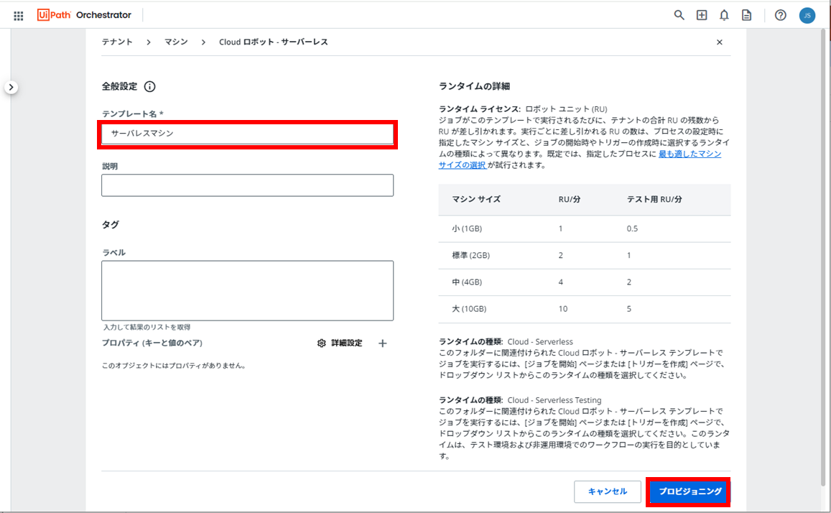The image size is (831, 513).
Task: Close the Cloud robot panel with X
Action: [719, 42]
